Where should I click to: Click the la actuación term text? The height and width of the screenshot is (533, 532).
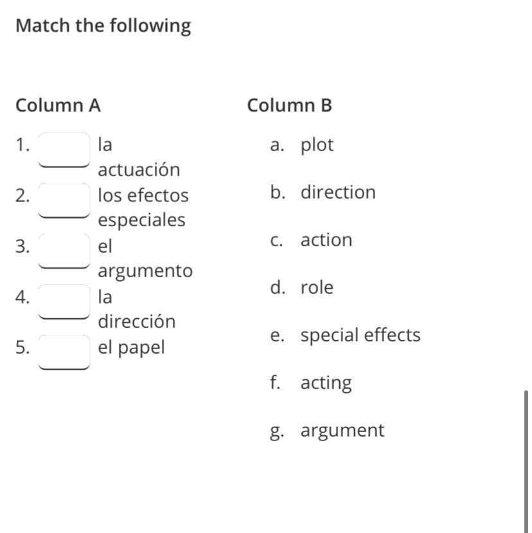point(139,157)
